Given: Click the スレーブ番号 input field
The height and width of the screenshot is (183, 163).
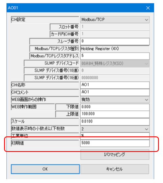Looking at the screenshot, I should pos(115,41).
